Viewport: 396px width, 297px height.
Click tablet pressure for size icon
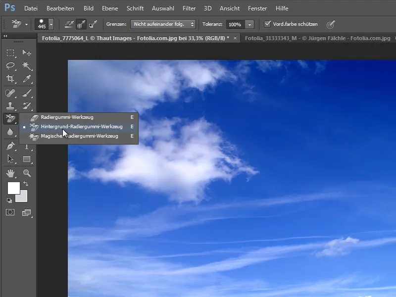331,24
